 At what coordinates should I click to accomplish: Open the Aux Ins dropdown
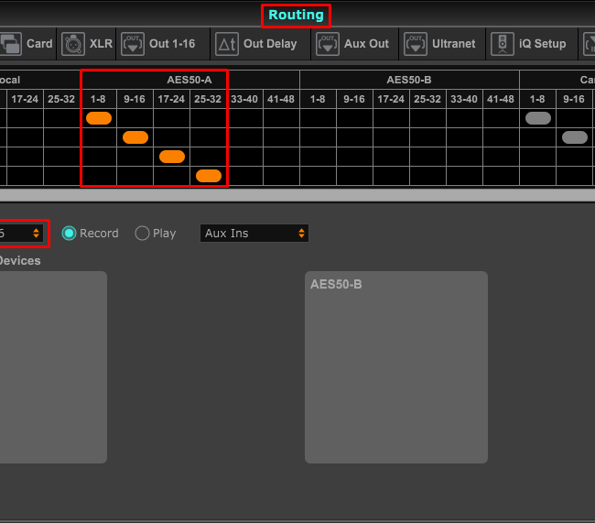[x=254, y=234]
